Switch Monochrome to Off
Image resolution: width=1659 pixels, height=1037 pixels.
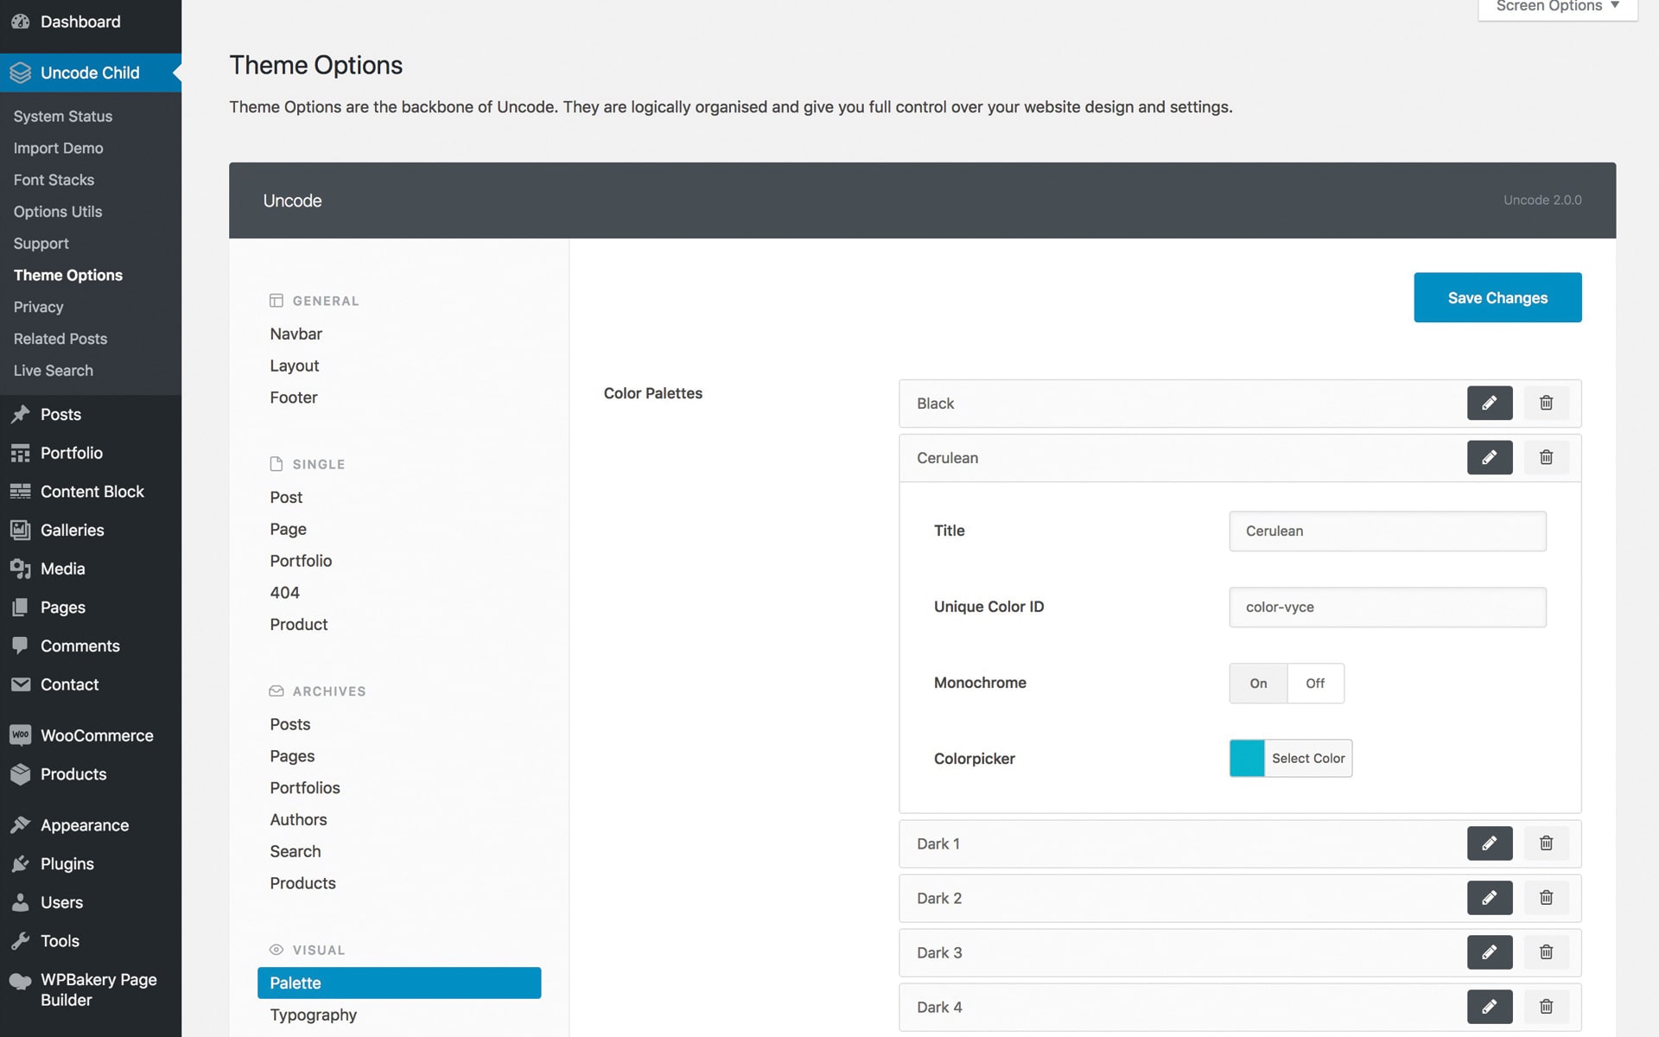pos(1314,684)
